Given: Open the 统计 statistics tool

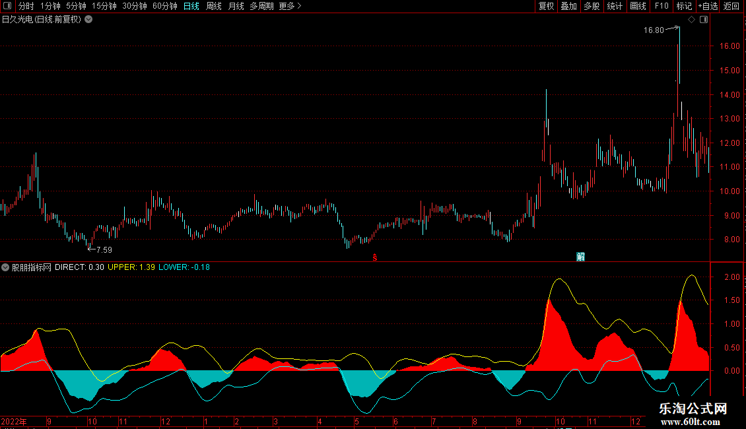Looking at the screenshot, I should point(615,6).
